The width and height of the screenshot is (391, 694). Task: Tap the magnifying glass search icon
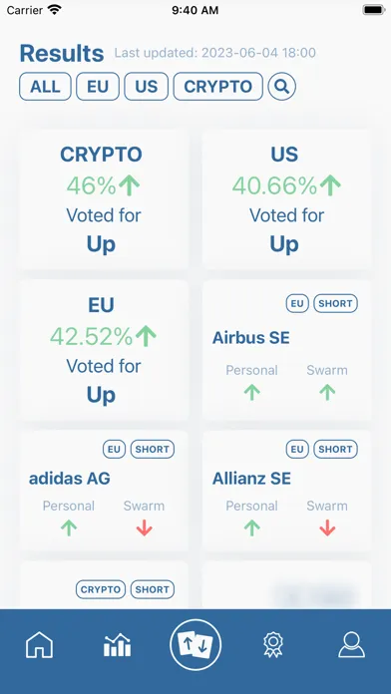[281, 87]
